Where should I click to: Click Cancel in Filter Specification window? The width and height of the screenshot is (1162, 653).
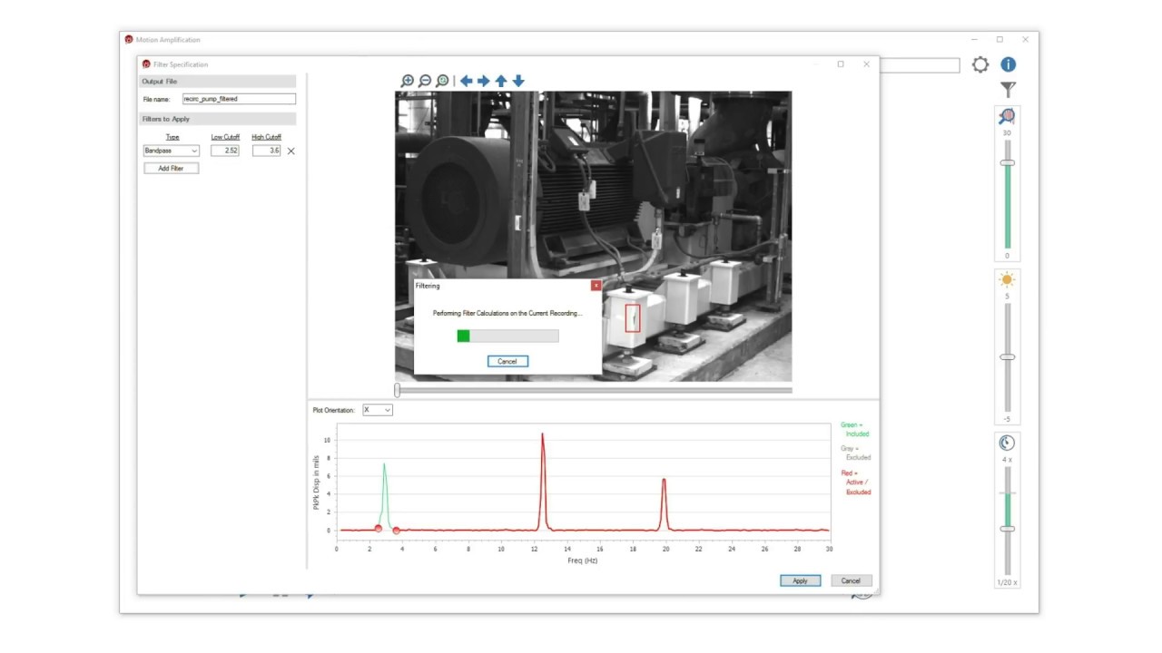click(851, 580)
